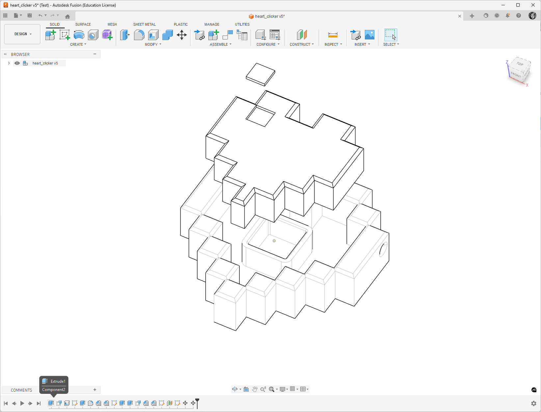Switch to the UTILITIES tab
The height and width of the screenshot is (412, 541).
coord(242,24)
